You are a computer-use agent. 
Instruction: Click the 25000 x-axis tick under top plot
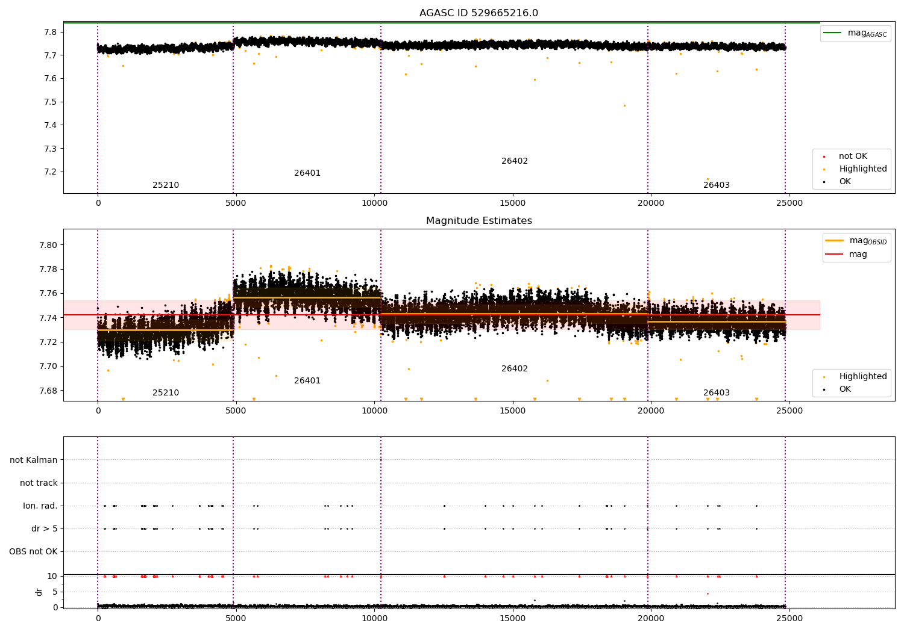(789, 203)
